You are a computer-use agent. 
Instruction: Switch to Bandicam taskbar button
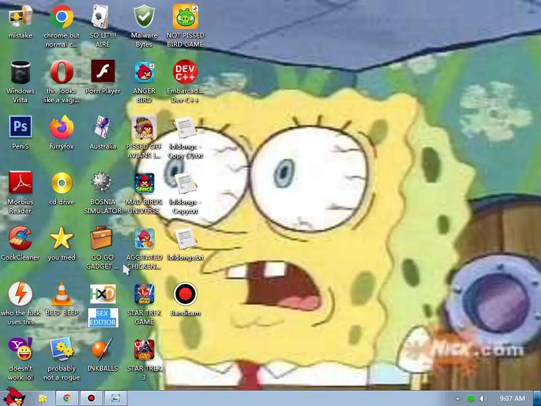tap(91, 399)
